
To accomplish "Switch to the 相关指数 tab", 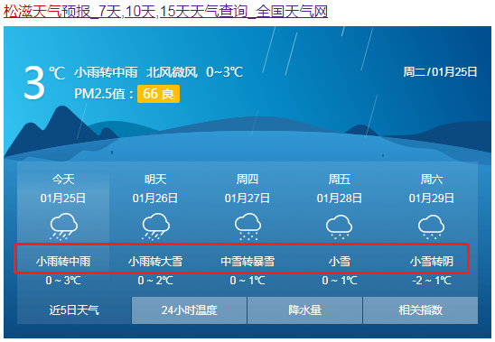I will click(421, 310).
